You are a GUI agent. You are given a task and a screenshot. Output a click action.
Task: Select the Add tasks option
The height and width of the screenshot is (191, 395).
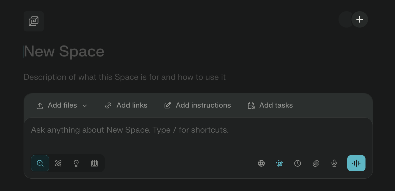tap(270, 105)
